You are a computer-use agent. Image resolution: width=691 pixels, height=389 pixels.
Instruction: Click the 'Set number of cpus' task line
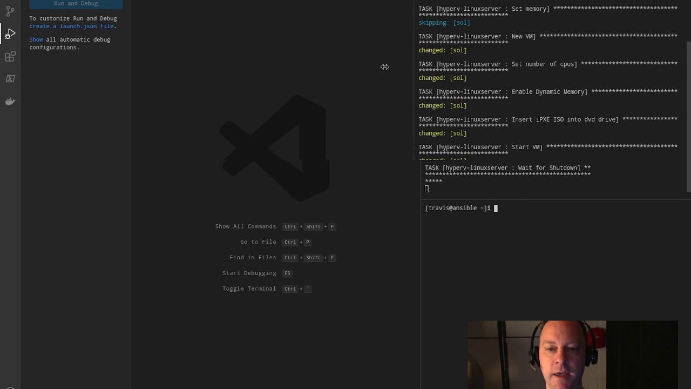pos(548,64)
